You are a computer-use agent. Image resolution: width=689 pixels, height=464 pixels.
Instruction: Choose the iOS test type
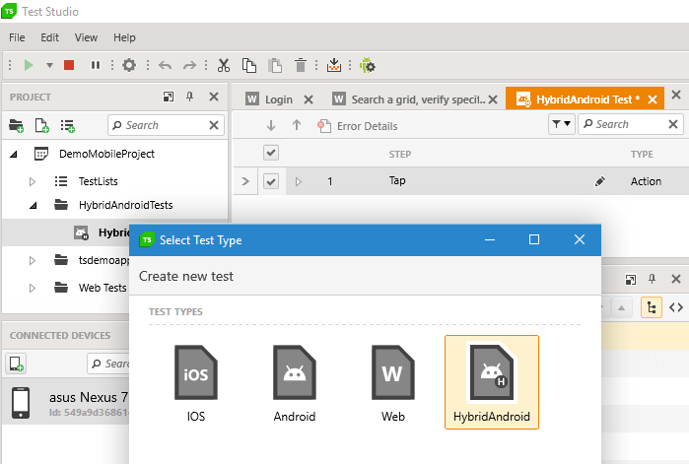pyautogui.click(x=195, y=383)
